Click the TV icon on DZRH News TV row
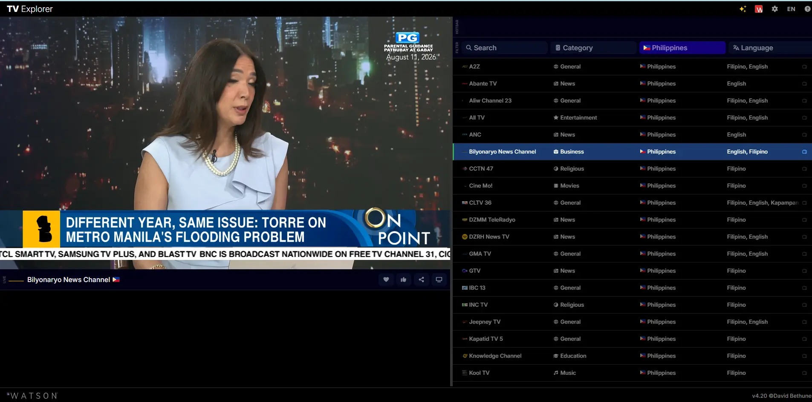This screenshot has width=812, height=402. [x=804, y=237]
